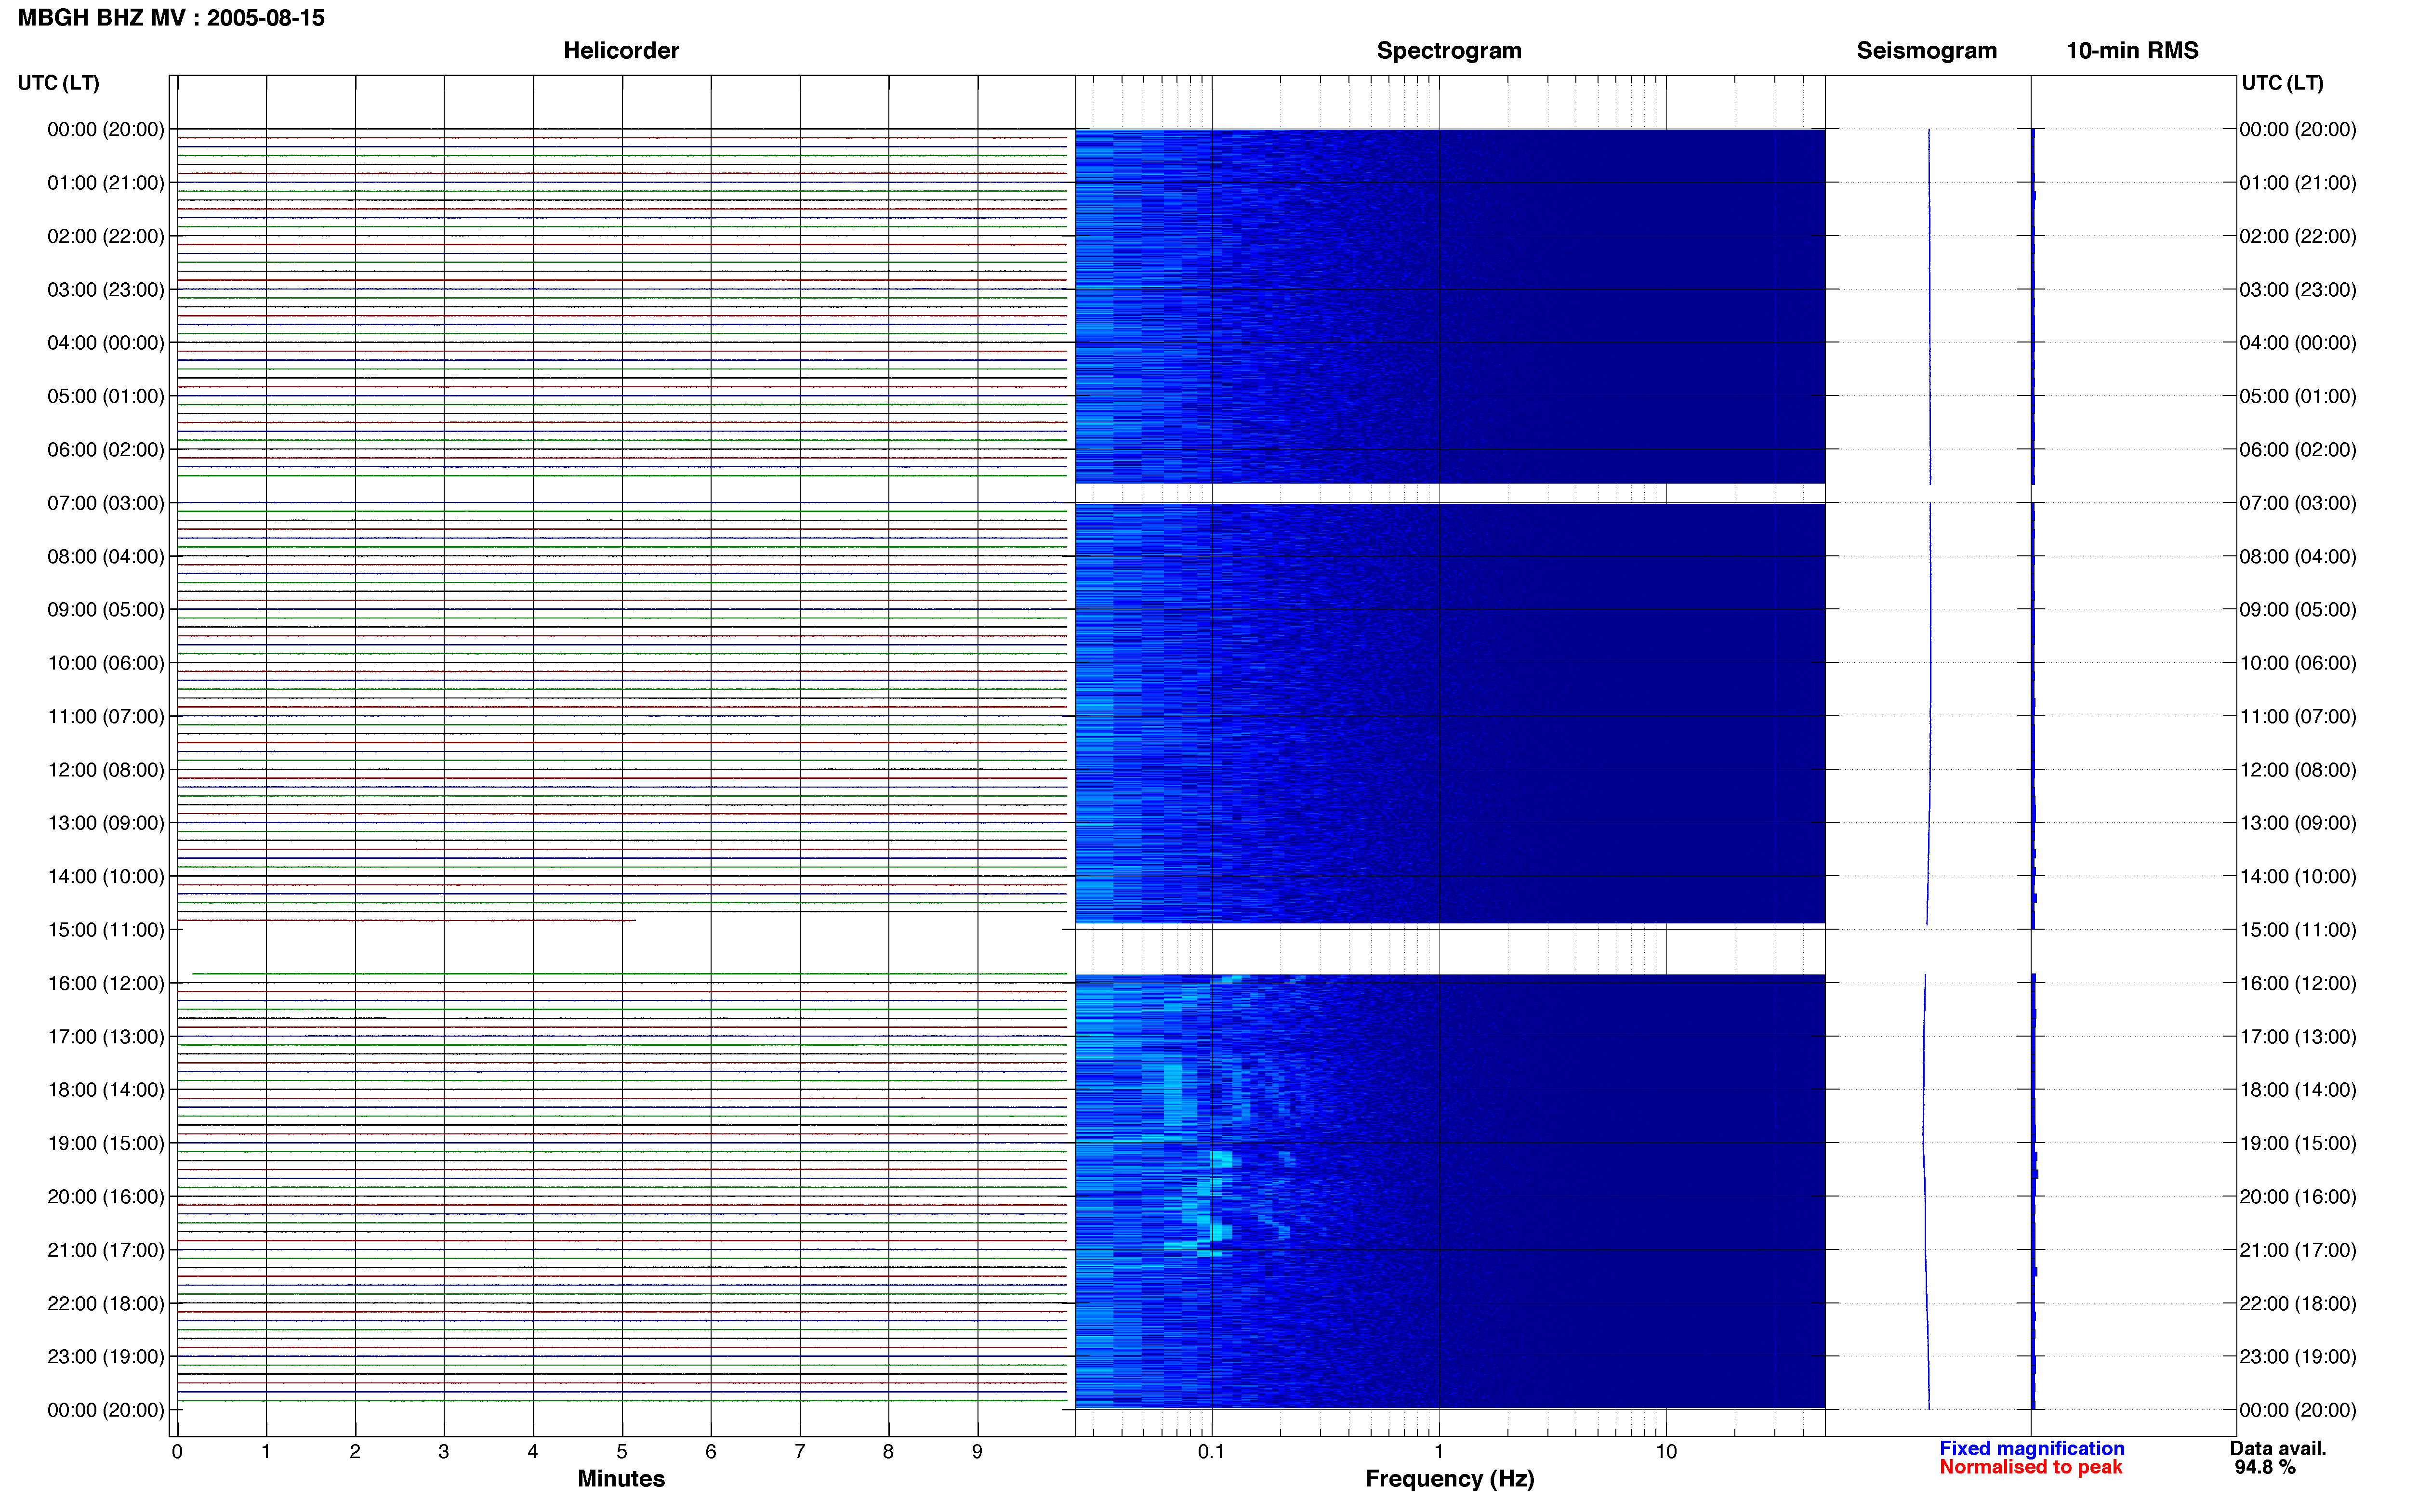Click right-side time label 07:00 (03:00)

pos(2298,503)
